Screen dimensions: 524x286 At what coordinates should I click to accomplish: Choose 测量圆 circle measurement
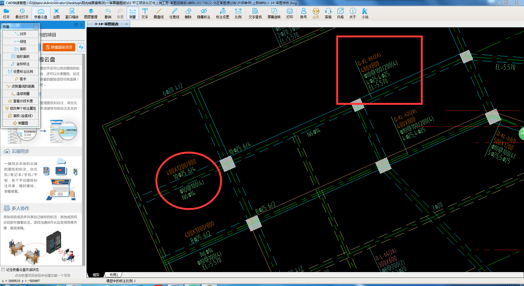pos(21,123)
